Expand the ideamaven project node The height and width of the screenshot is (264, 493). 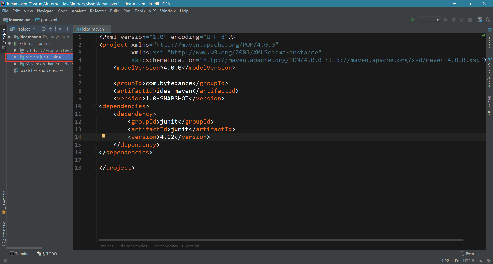pos(10,37)
